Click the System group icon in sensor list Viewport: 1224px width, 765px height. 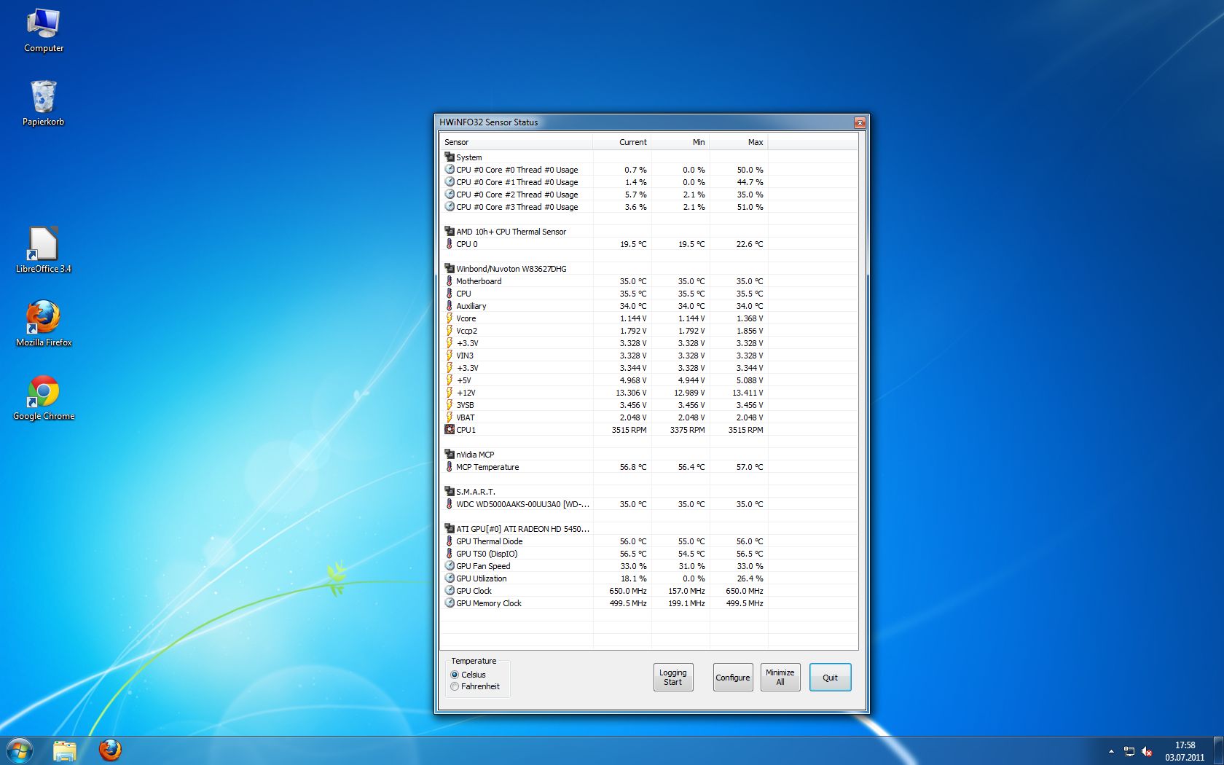click(450, 157)
